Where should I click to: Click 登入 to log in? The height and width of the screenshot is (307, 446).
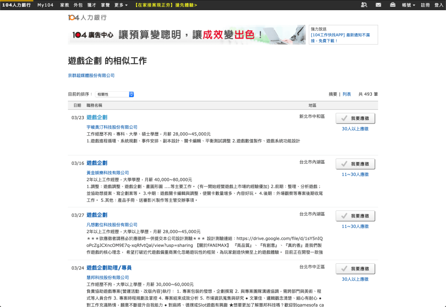tap(439, 5)
